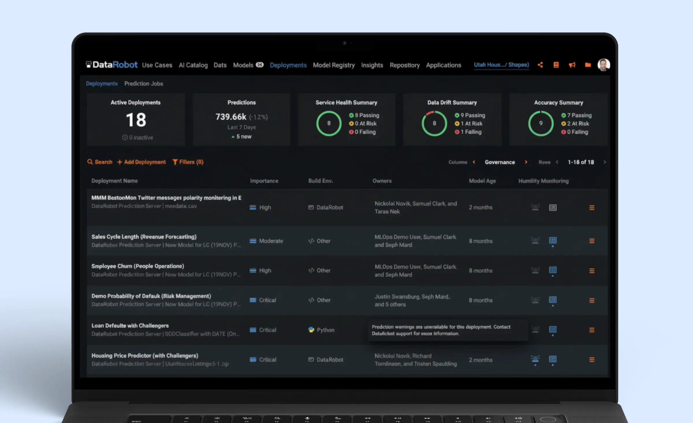The width and height of the screenshot is (693, 423).
Task: Open the share icon in the top bar
Action: 540,65
